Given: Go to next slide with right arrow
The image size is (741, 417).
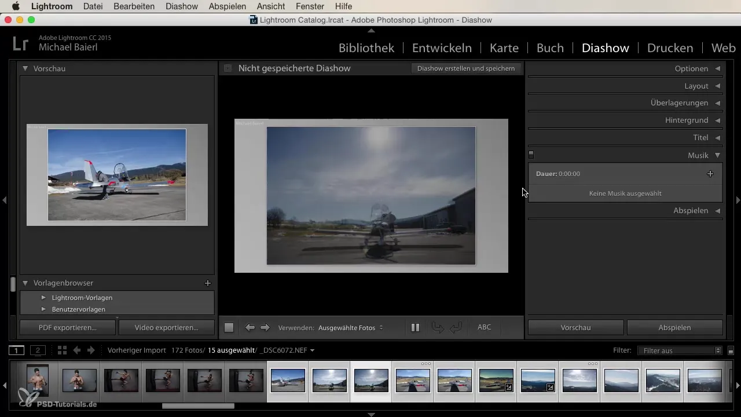Looking at the screenshot, I should [265, 328].
